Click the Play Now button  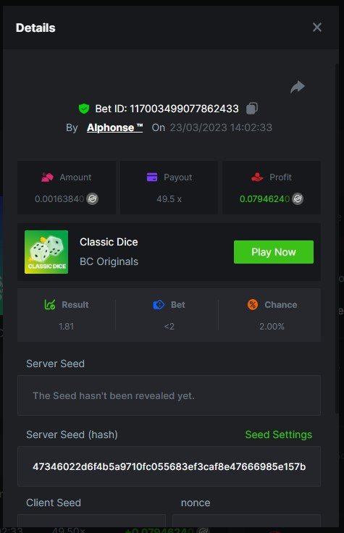point(274,252)
